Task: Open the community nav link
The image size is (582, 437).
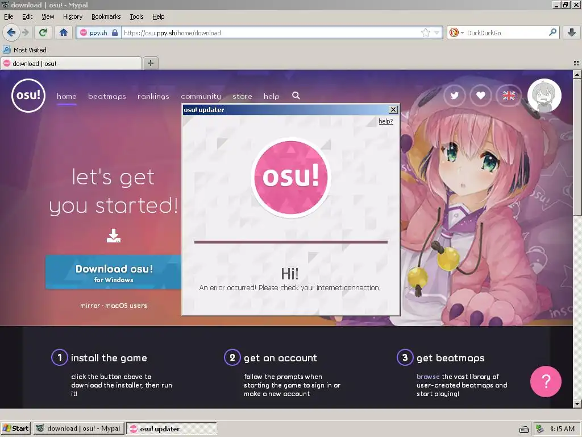Action: tap(201, 96)
